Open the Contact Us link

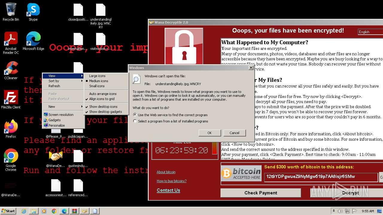(168, 190)
